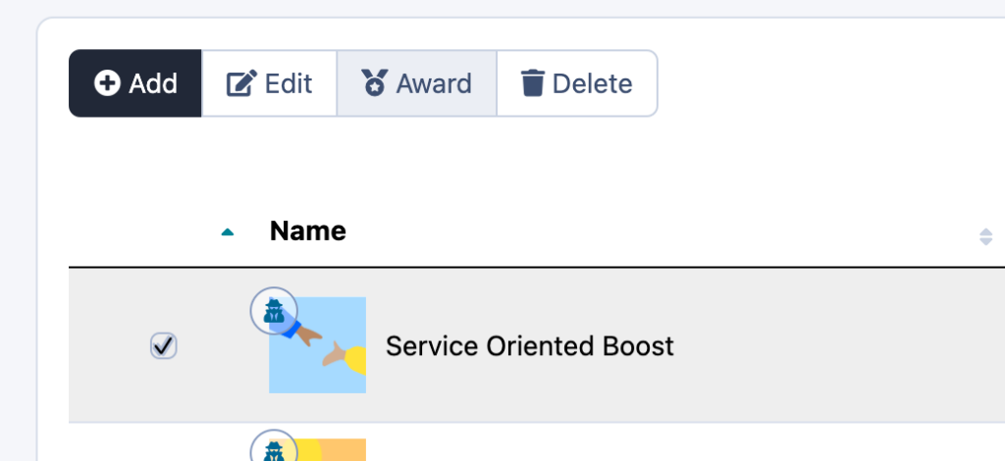Click the medal icon in Award button
The height and width of the screenshot is (461, 1005).
coord(374,83)
